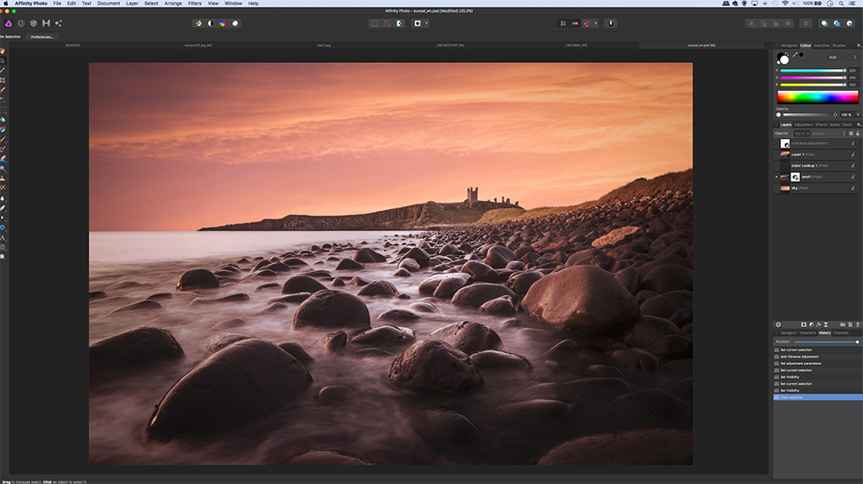Toggle visibility checkbox of Layer 1
The image size is (863, 484).
854,154
